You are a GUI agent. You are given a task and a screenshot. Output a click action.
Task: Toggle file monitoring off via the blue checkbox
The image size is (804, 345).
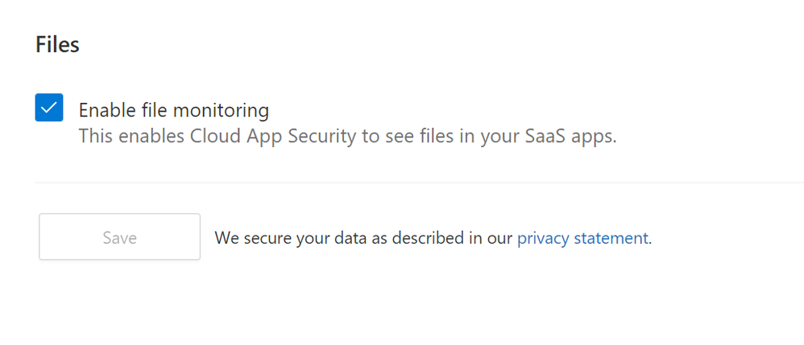click(x=49, y=108)
